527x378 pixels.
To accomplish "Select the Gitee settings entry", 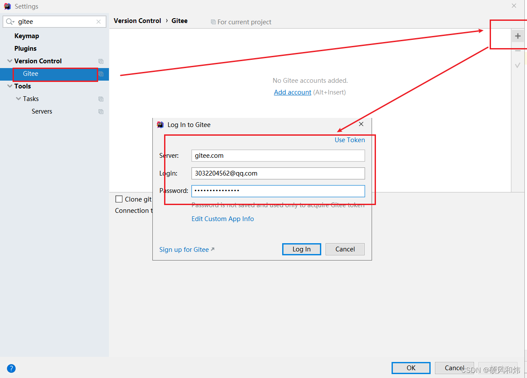I will click(54, 74).
